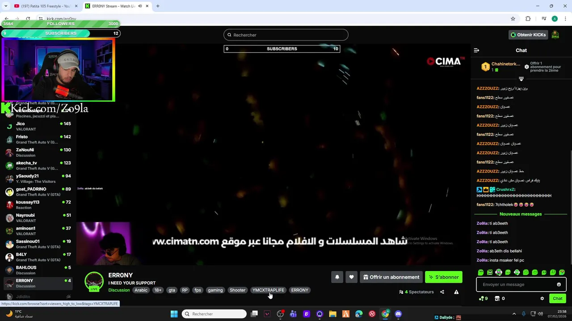
Task: Select the Shooter tag
Action: point(237,290)
